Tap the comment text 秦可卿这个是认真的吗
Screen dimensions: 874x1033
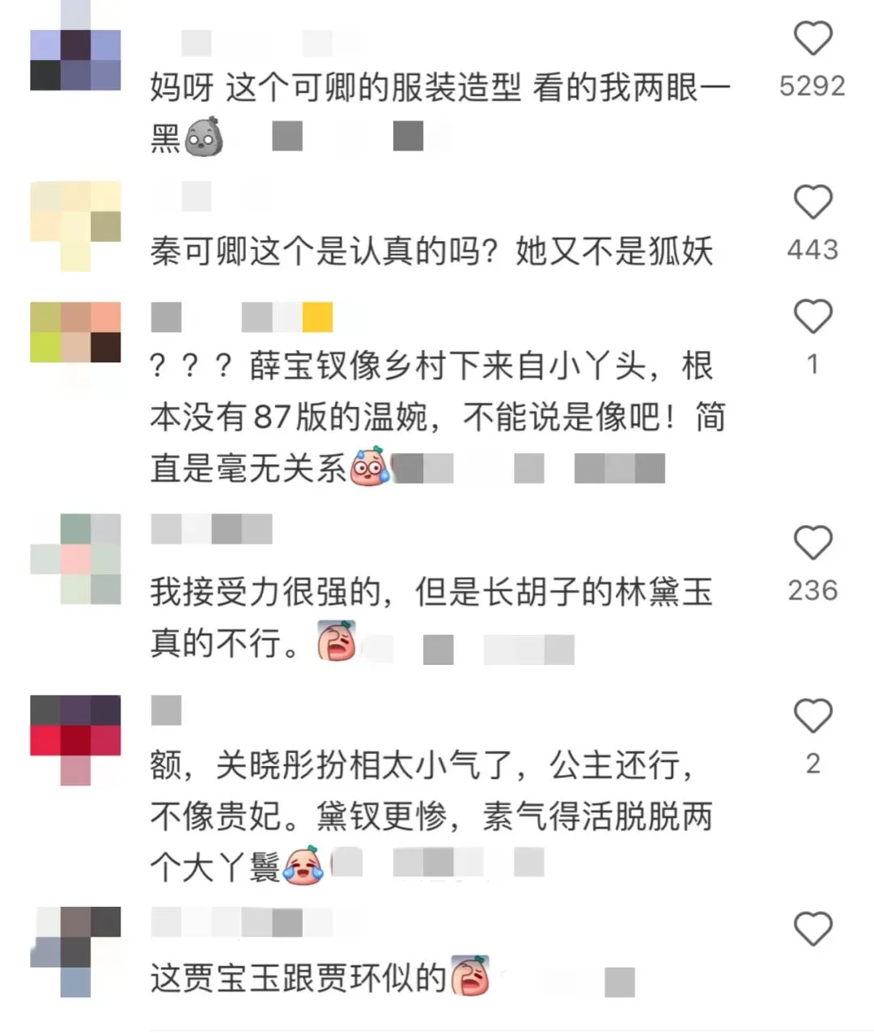[431, 252]
